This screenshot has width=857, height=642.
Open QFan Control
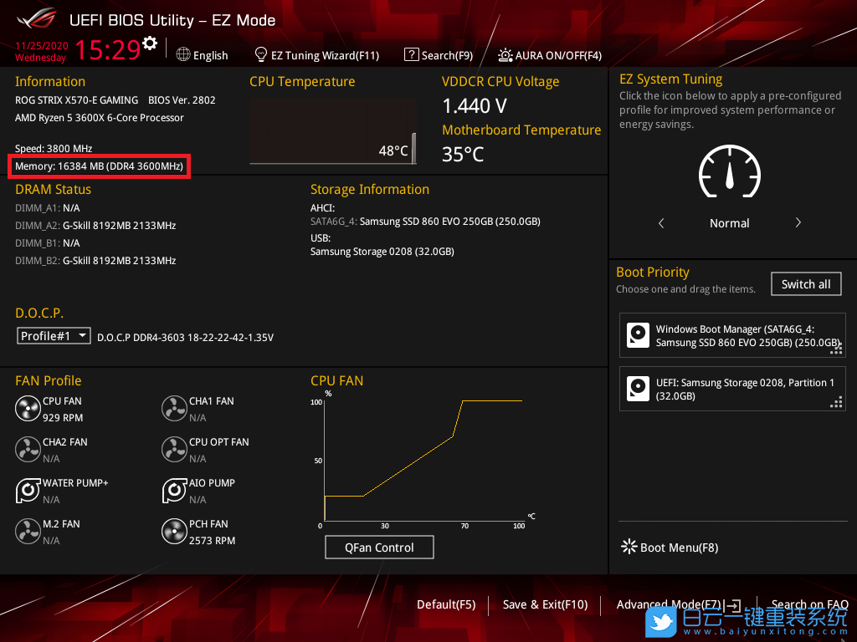[379, 548]
